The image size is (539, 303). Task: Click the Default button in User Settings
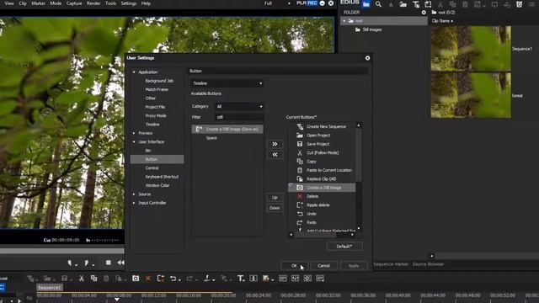tap(344, 247)
